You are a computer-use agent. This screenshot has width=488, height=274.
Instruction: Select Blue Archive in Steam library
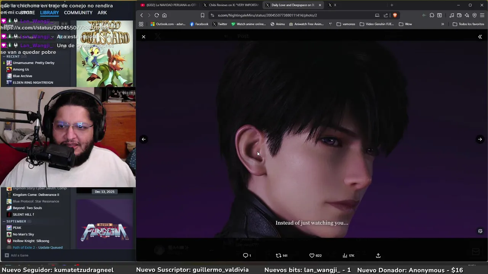(x=22, y=76)
